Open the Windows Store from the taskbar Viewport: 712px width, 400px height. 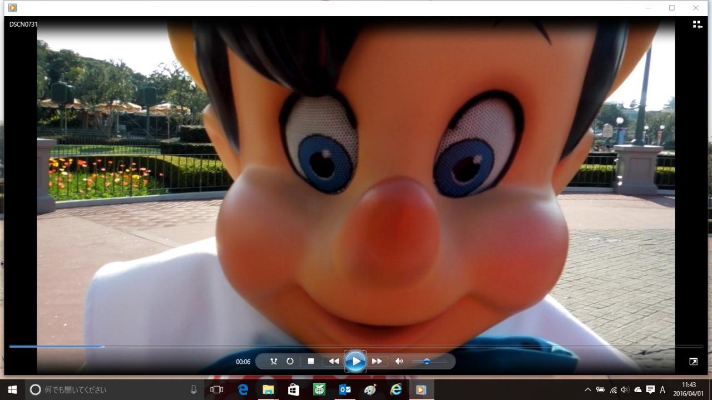[x=294, y=389]
